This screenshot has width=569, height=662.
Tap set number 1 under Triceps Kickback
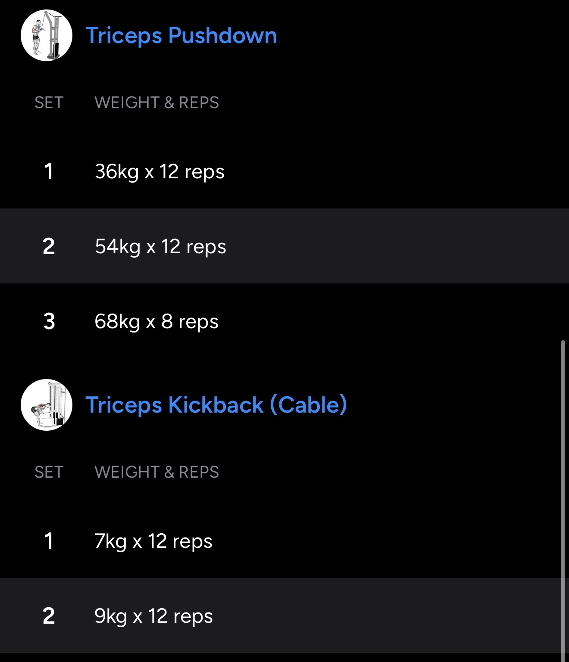[49, 541]
